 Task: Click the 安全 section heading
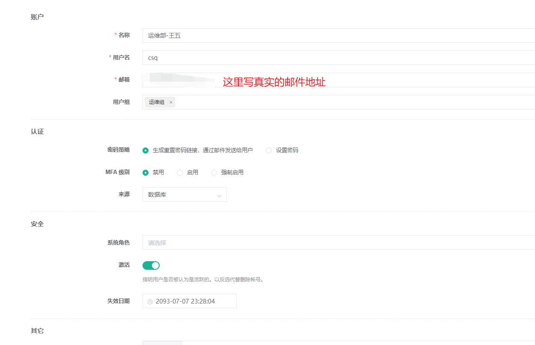click(x=37, y=224)
